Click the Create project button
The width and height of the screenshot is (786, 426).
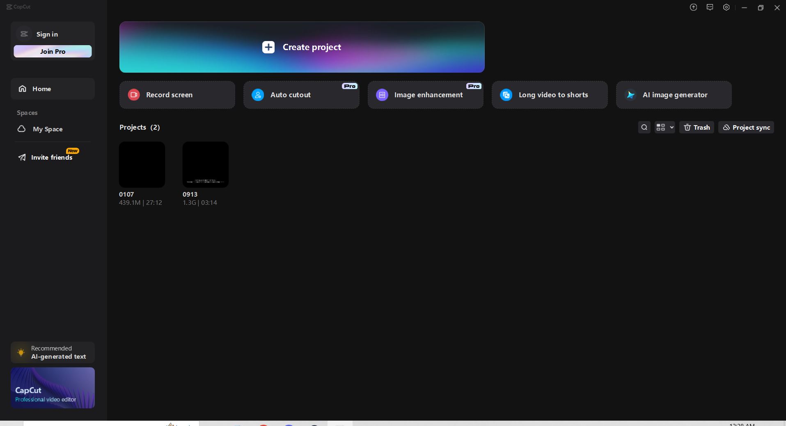tap(302, 47)
